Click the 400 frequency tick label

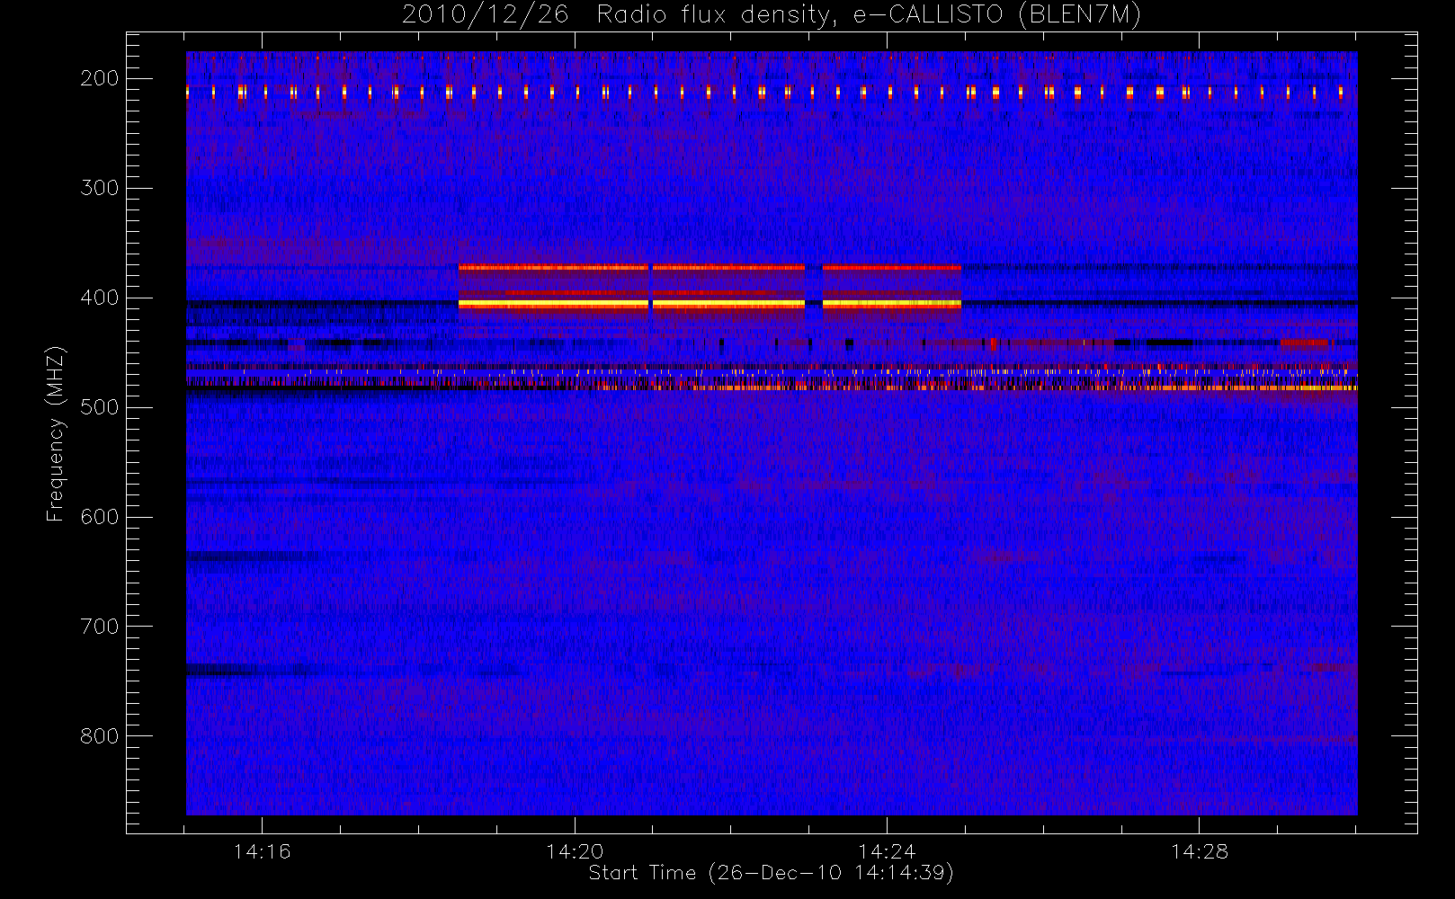tap(100, 298)
